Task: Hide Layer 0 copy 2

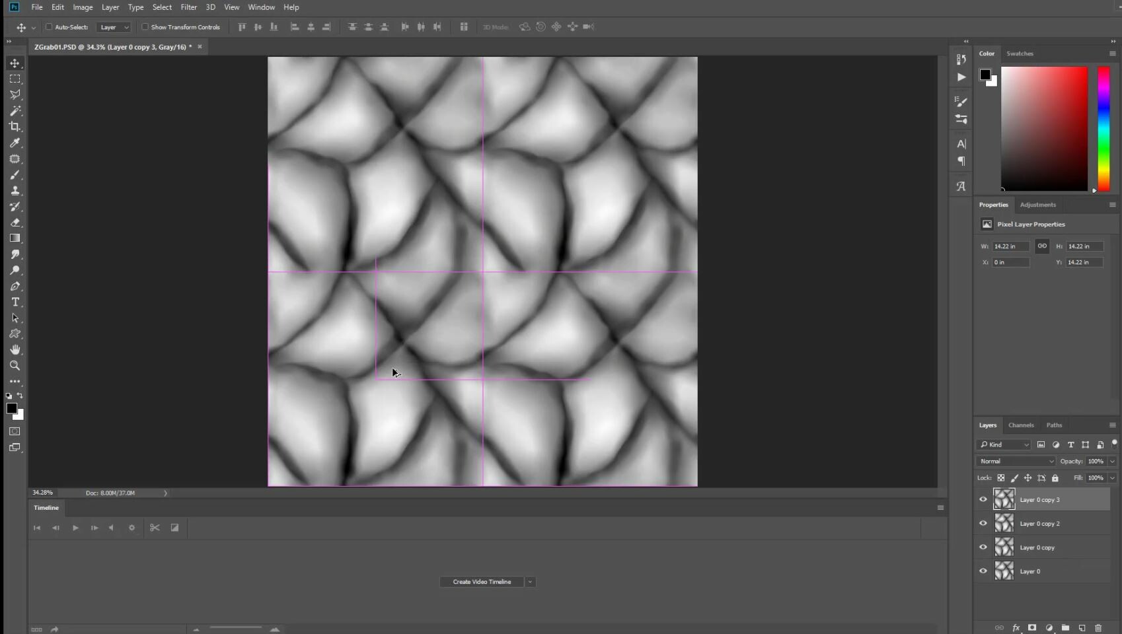Action: click(x=983, y=523)
